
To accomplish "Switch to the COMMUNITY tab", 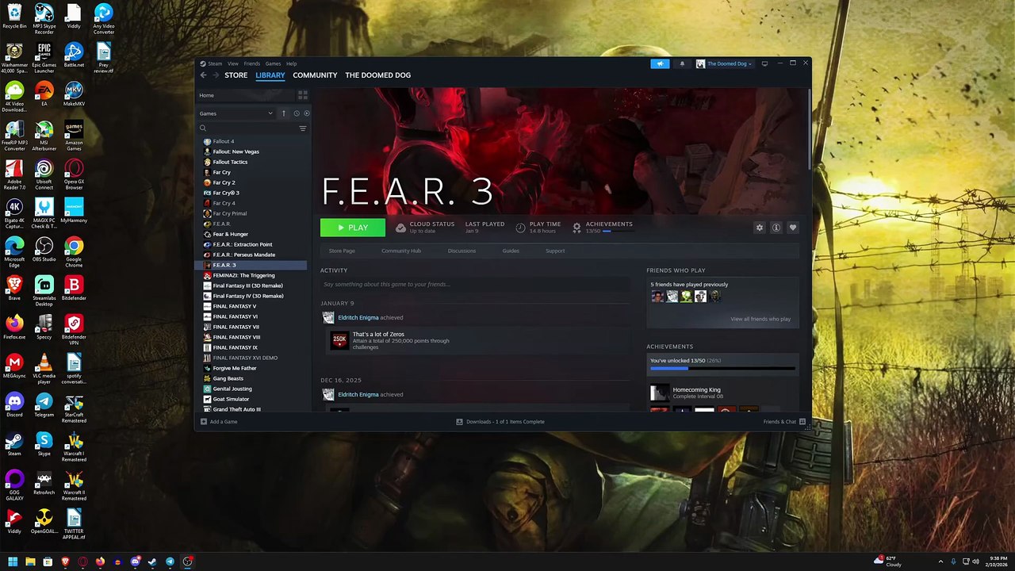I will (315, 75).
